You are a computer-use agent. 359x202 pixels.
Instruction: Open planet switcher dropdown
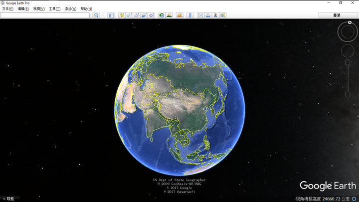179,15
